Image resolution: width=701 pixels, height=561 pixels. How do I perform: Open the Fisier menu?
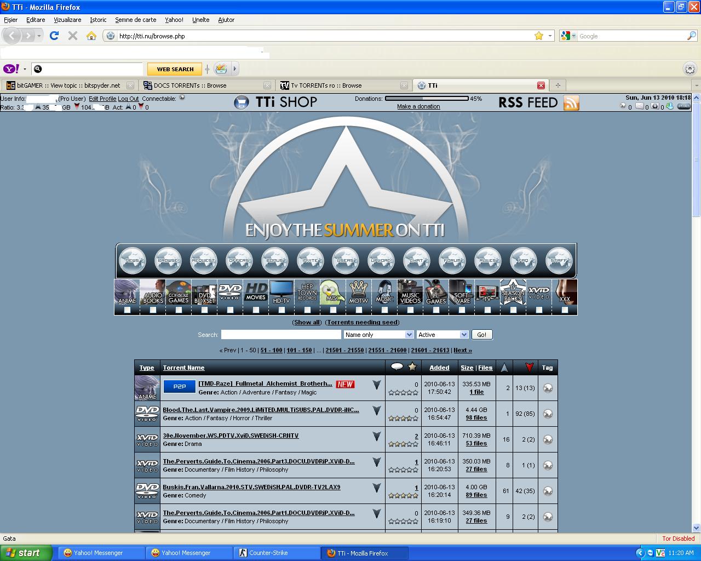tap(10, 20)
